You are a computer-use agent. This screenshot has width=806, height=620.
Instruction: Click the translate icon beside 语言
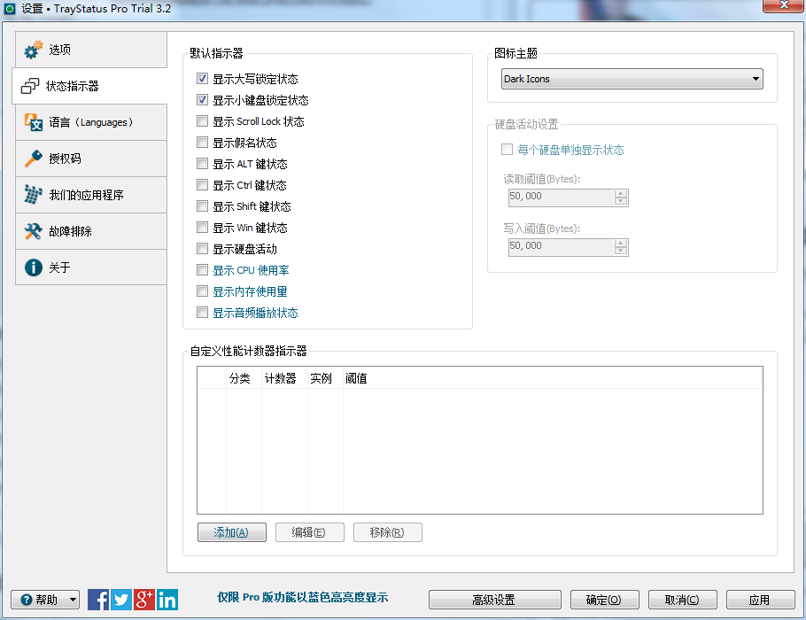point(34,122)
